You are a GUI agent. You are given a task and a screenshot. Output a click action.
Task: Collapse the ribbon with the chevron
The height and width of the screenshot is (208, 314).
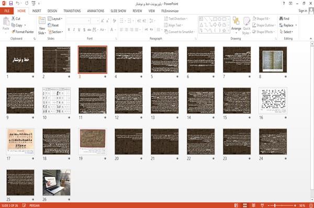pos(310,39)
